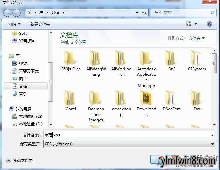Image resolution: width=220 pixels, height=170 pixels.
Task: Click the 2 个位置 link
Action: [79, 42]
